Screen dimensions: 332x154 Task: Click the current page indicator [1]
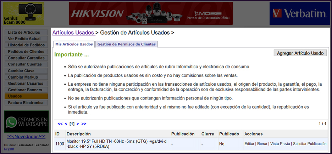pyautogui.click(x=72, y=124)
